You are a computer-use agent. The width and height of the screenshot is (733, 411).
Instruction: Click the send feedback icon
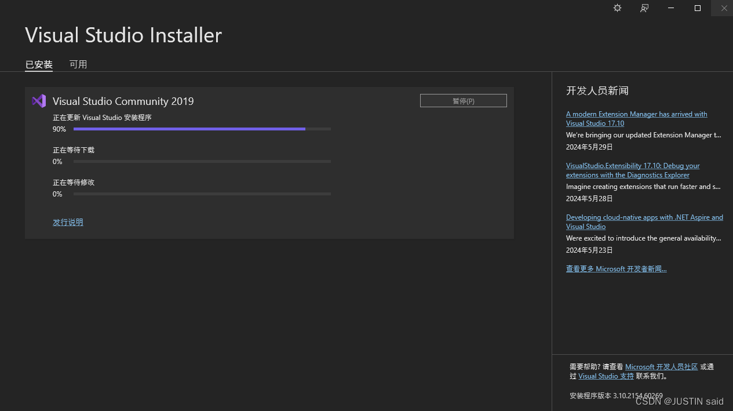click(644, 8)
